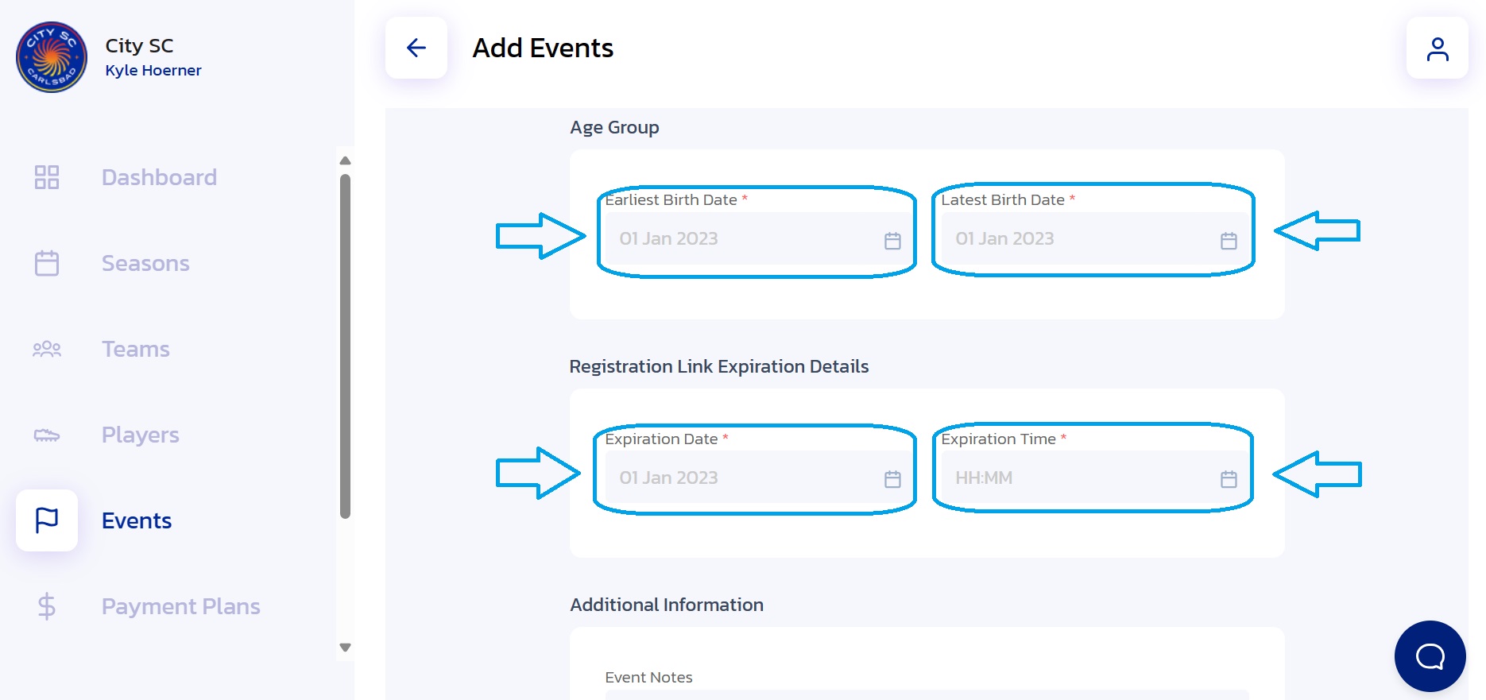The width and height of the screenshot is (1486, 700).
Task: Click sidebar scrollbar down arrow
Action: 345,648
